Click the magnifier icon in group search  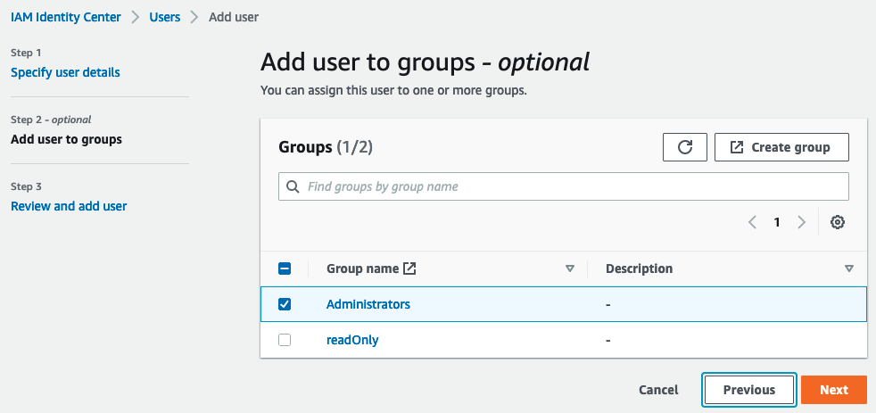[293, 186]
